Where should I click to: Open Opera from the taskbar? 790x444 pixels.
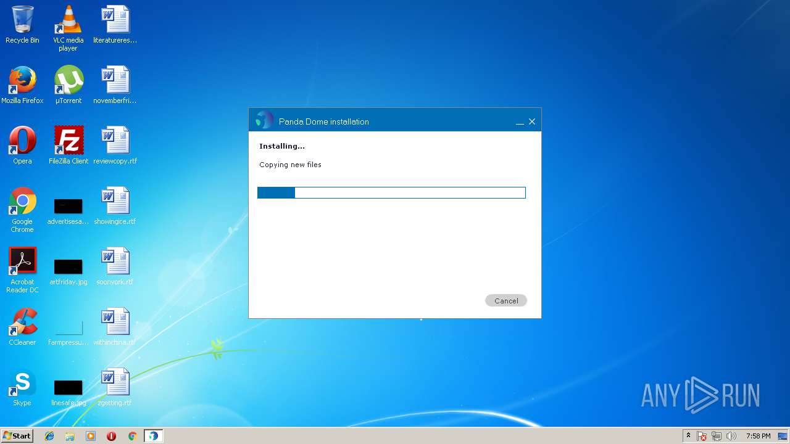[111, 436]
